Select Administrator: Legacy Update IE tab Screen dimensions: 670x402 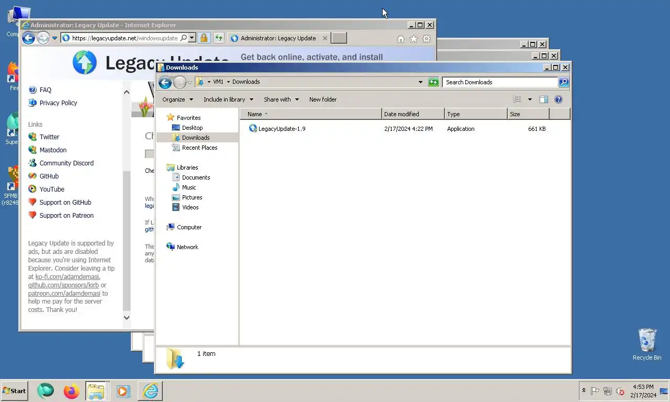coord(278,38)
